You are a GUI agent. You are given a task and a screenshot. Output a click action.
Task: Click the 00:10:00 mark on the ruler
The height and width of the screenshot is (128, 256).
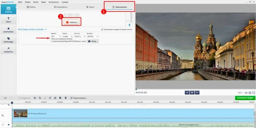[x=92, y=102]
